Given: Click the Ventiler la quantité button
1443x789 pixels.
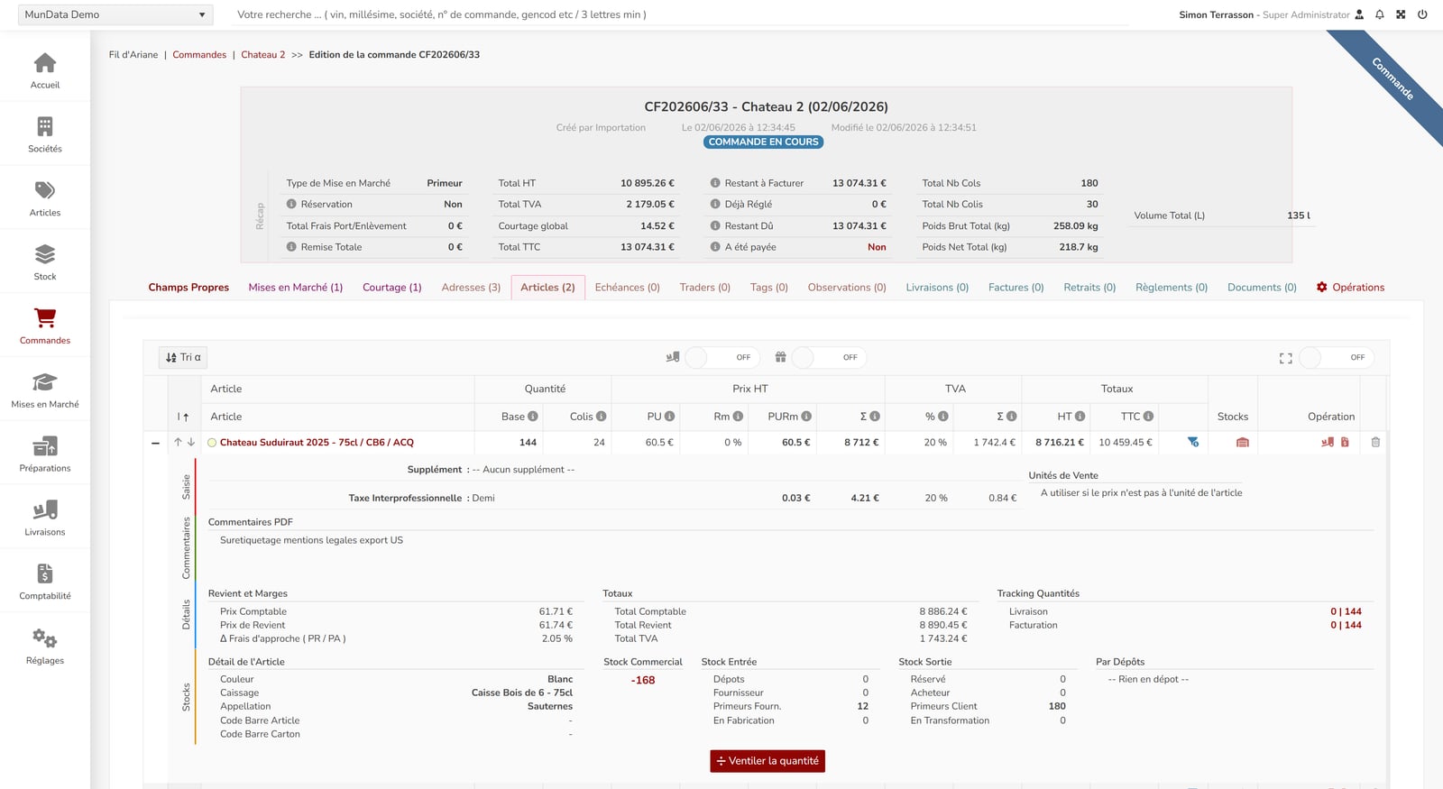Looking at the screenshot, I should coord(767,761).
